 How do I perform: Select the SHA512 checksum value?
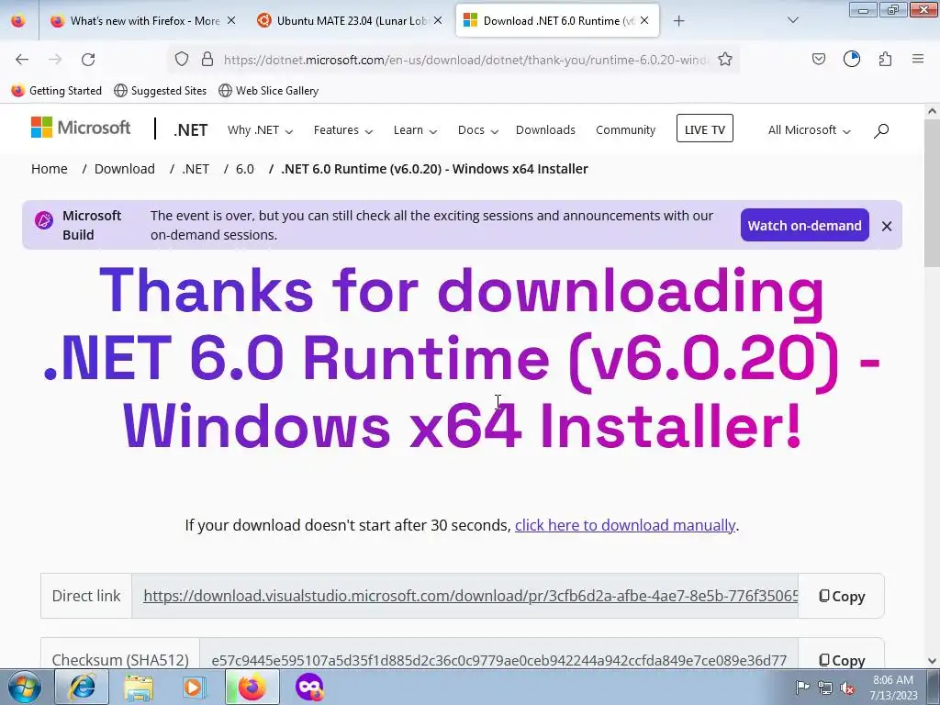coord(498,660)
